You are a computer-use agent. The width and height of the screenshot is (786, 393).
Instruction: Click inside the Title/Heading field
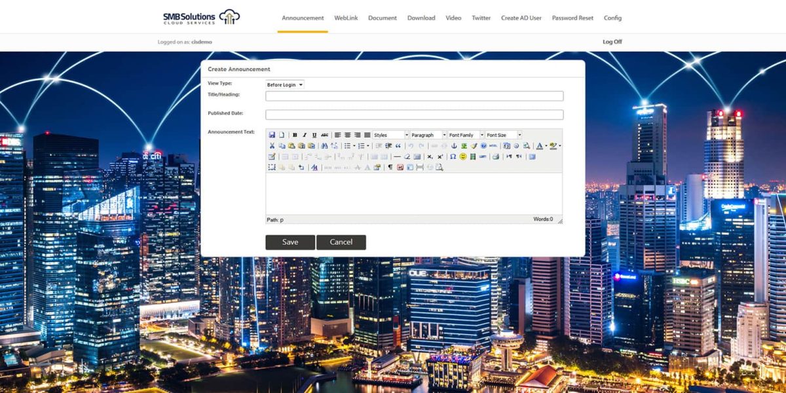(413, 96)
